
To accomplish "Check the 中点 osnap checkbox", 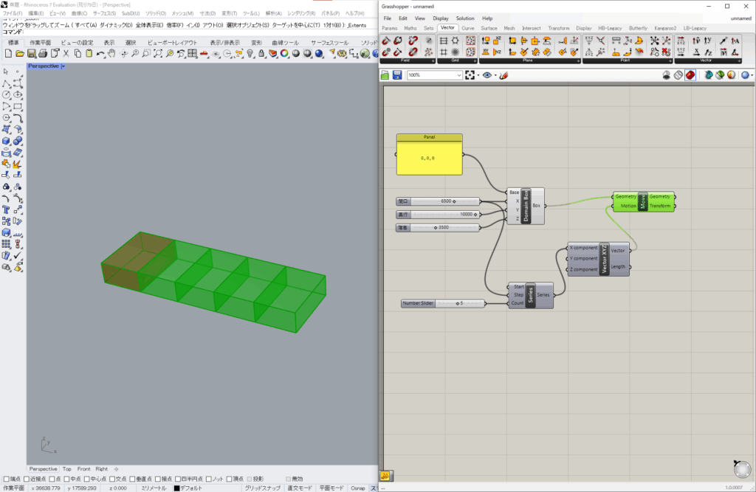I will (66, 479).
